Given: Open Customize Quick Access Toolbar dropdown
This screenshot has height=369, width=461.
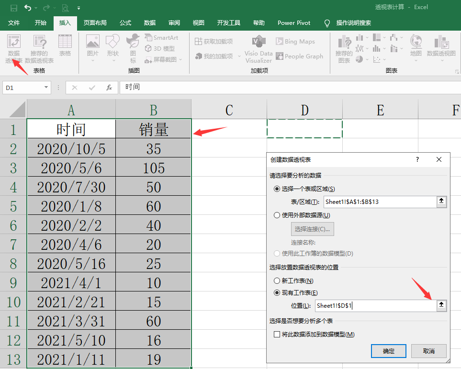Looking at the screenshot, I should tap(79, 8).
